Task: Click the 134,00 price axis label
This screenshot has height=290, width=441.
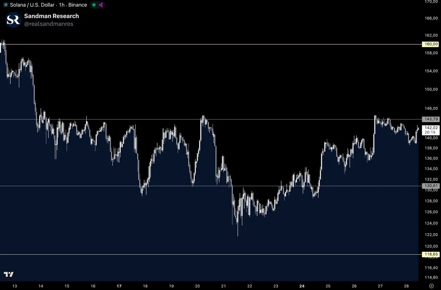Action: pos(431,169)
